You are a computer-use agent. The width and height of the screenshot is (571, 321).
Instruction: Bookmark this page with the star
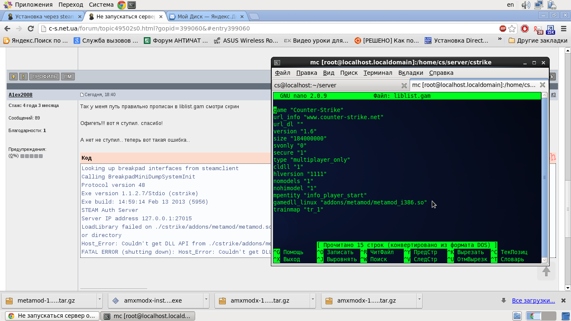(x=512, y=28)
